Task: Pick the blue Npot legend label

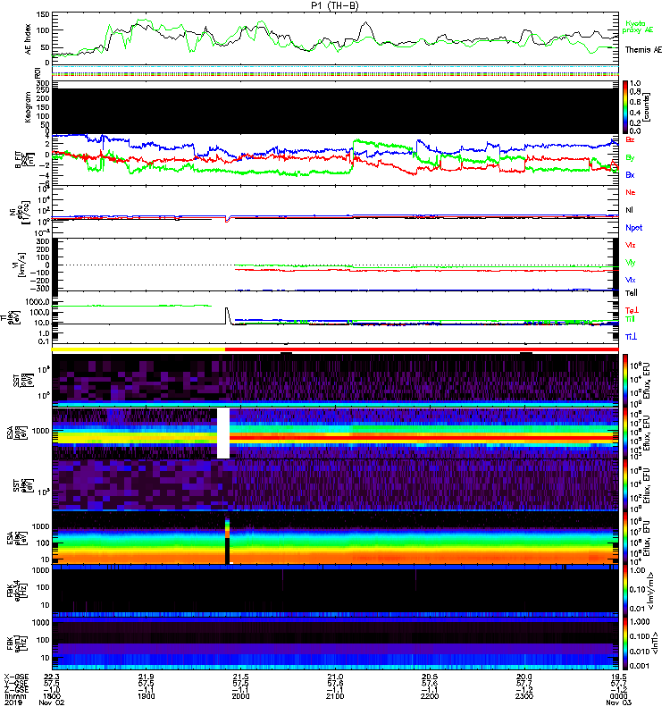Action: tap(632, 227)
